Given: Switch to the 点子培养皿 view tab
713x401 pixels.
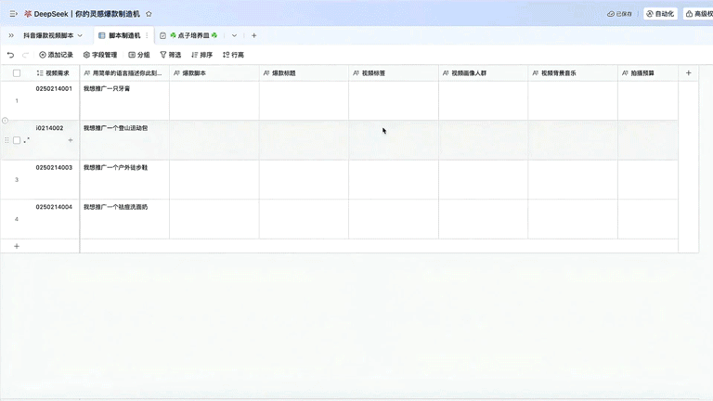Looking at the screenshot, I should 188,35.
